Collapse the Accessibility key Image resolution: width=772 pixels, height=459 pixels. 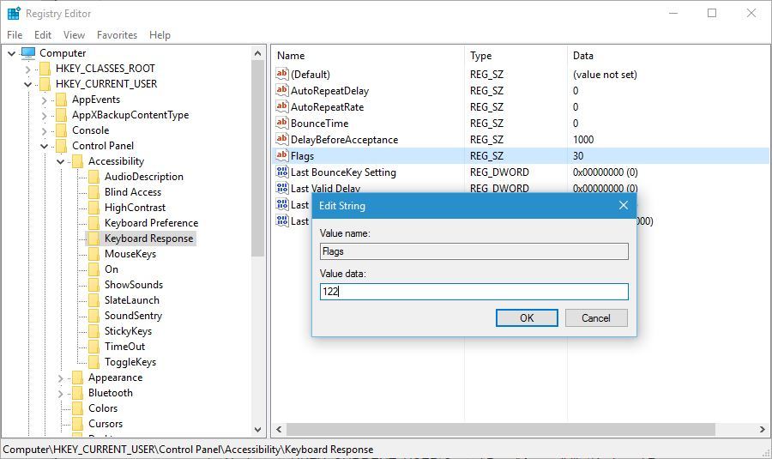click(61, 161)
